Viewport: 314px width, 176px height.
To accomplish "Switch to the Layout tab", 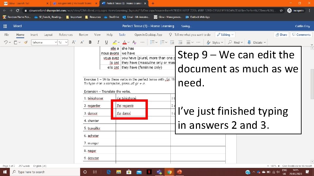I will [48, 35].
